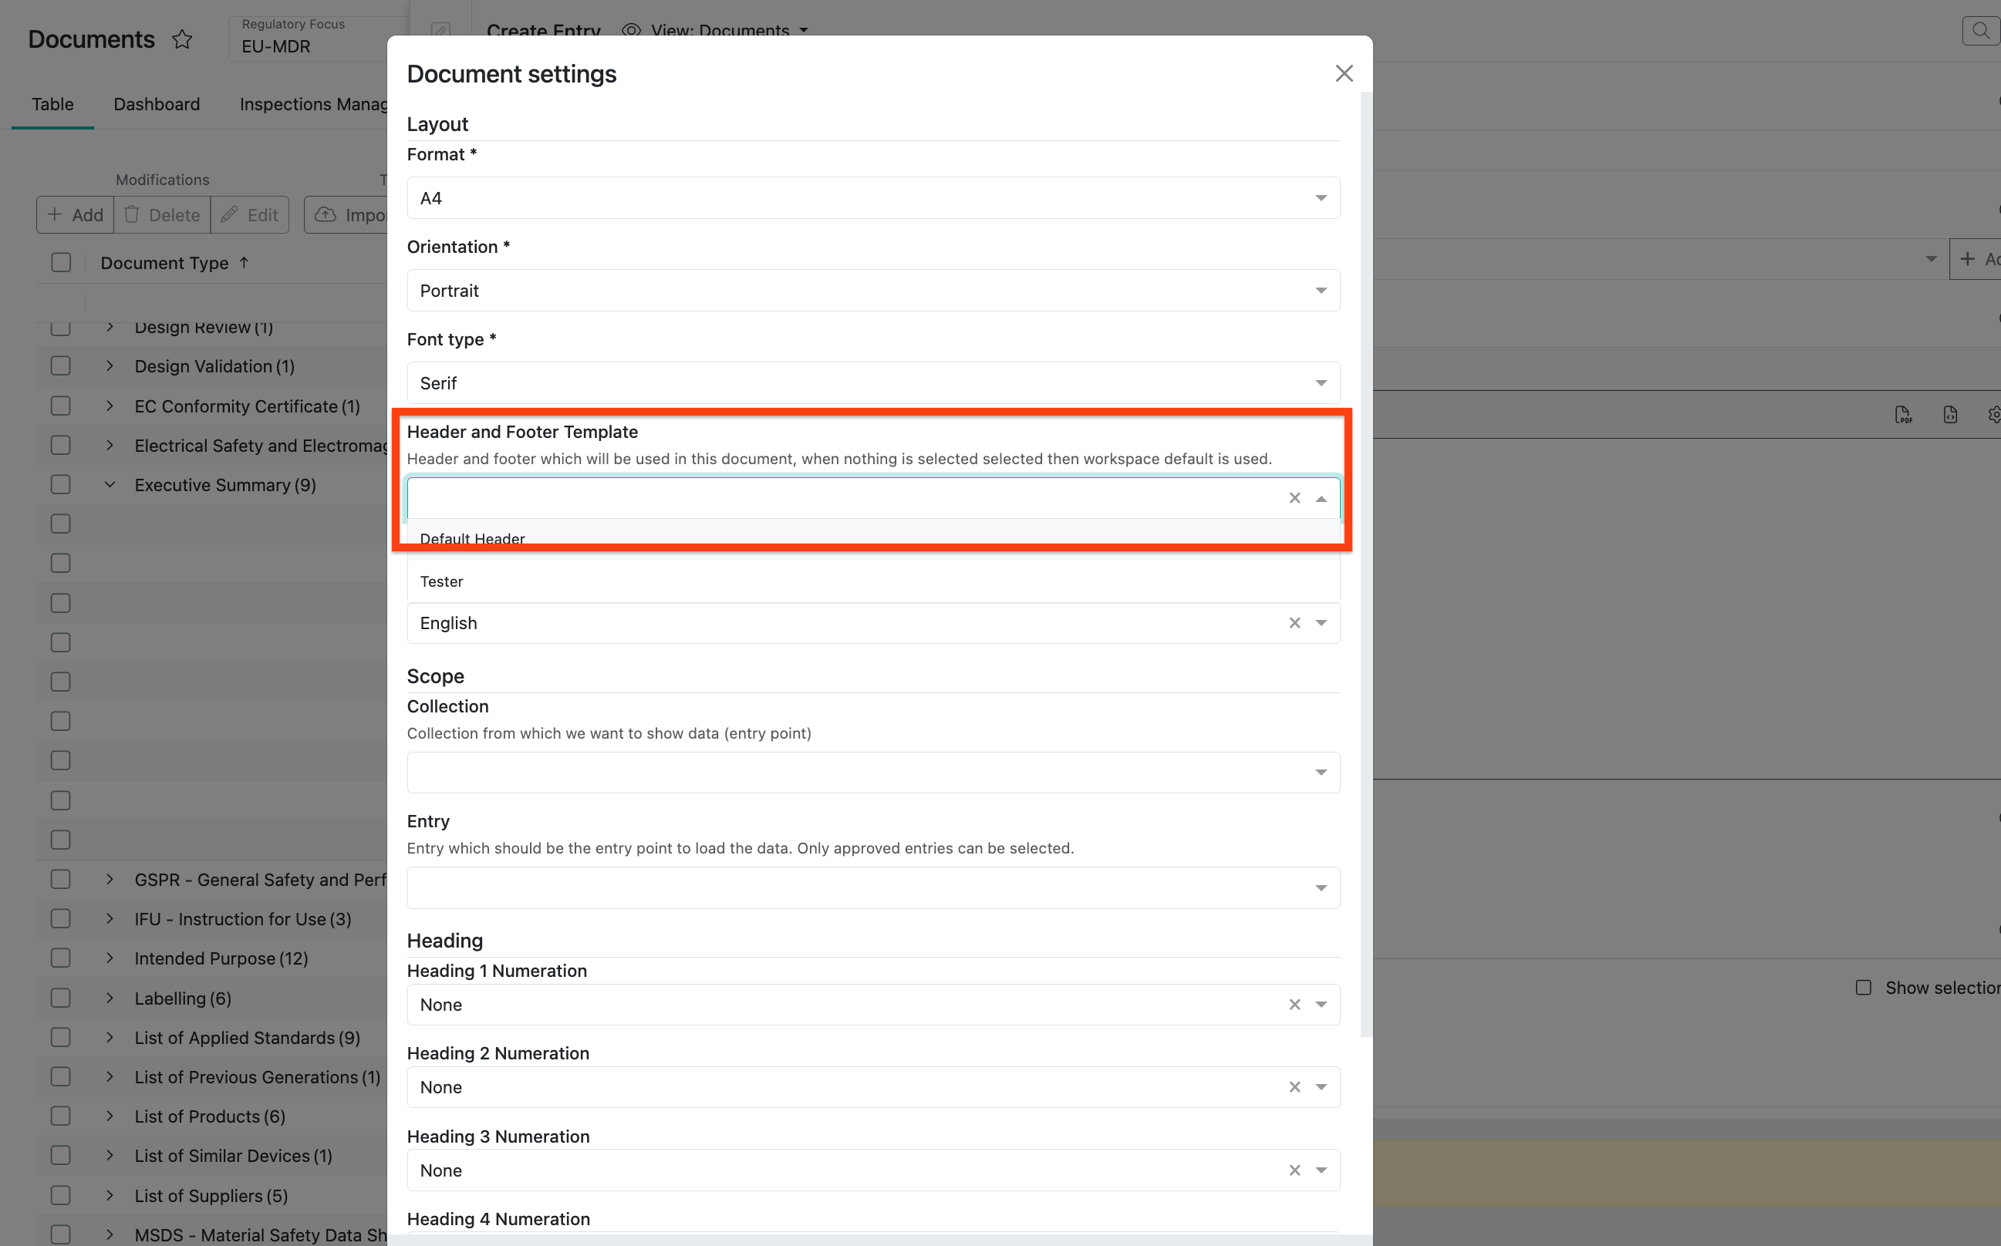This screenshot has width=2001, height=1246.
Task: Choose the Default Header option
Action: [873, 539]
